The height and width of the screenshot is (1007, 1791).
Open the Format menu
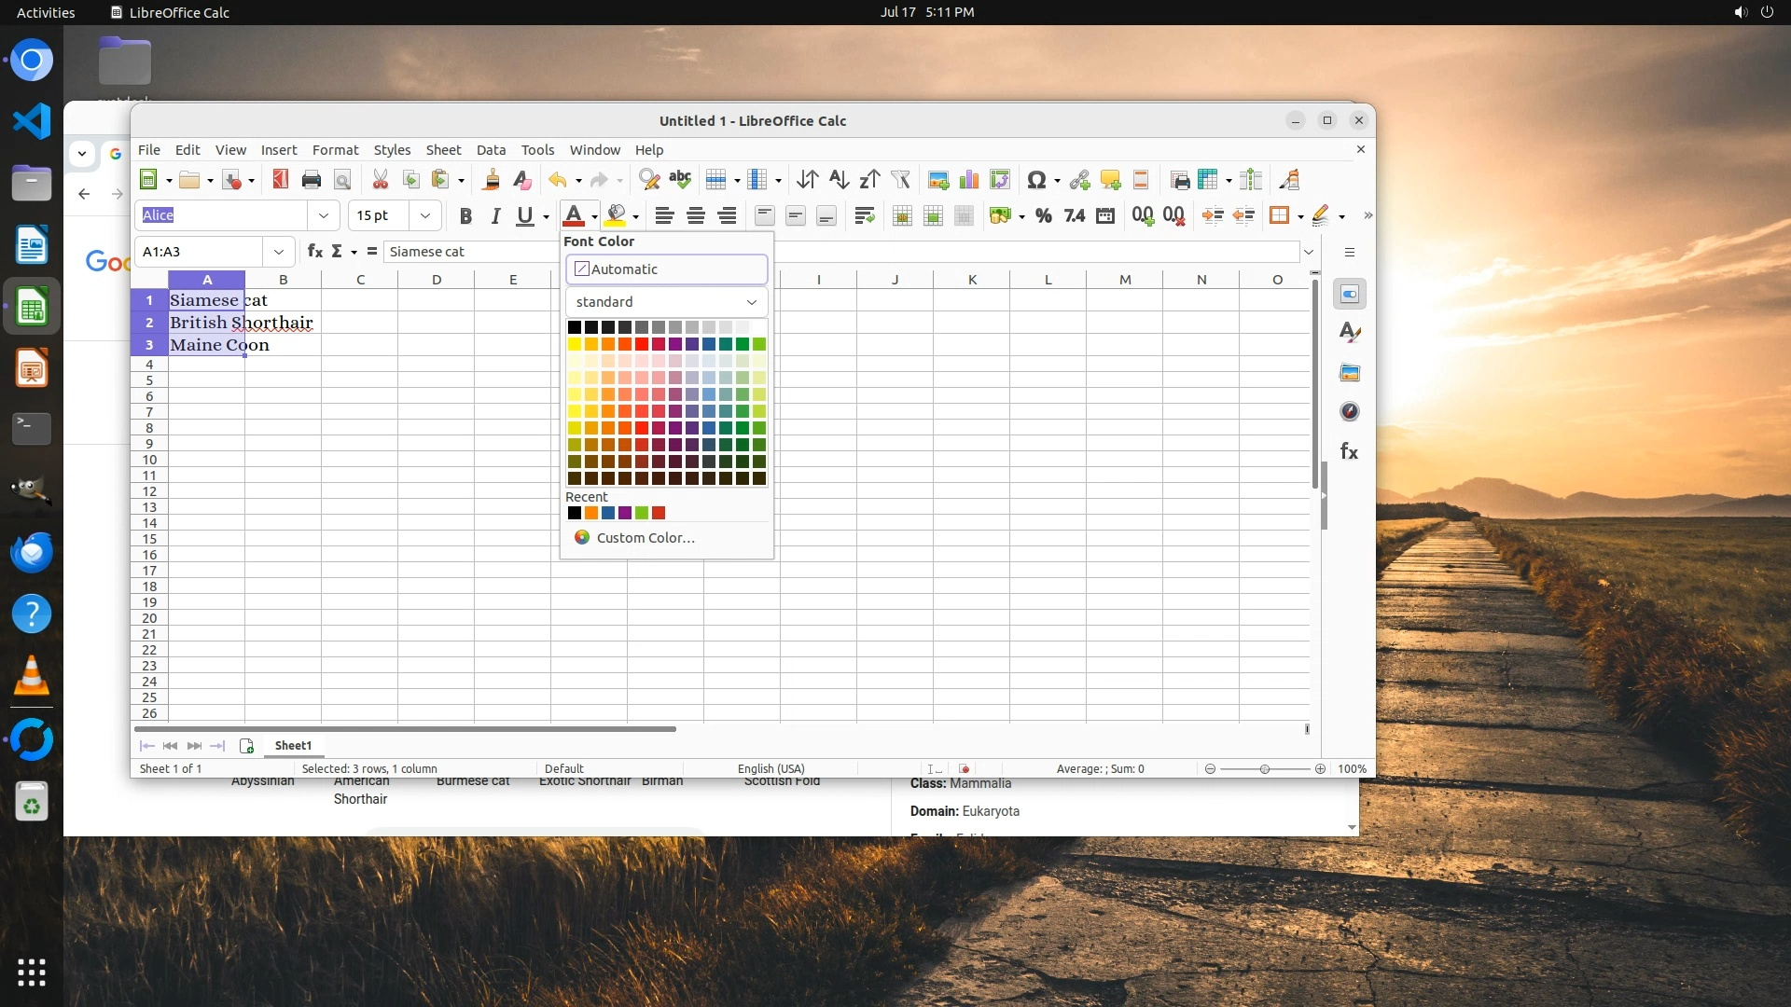[x=335, y=150]
